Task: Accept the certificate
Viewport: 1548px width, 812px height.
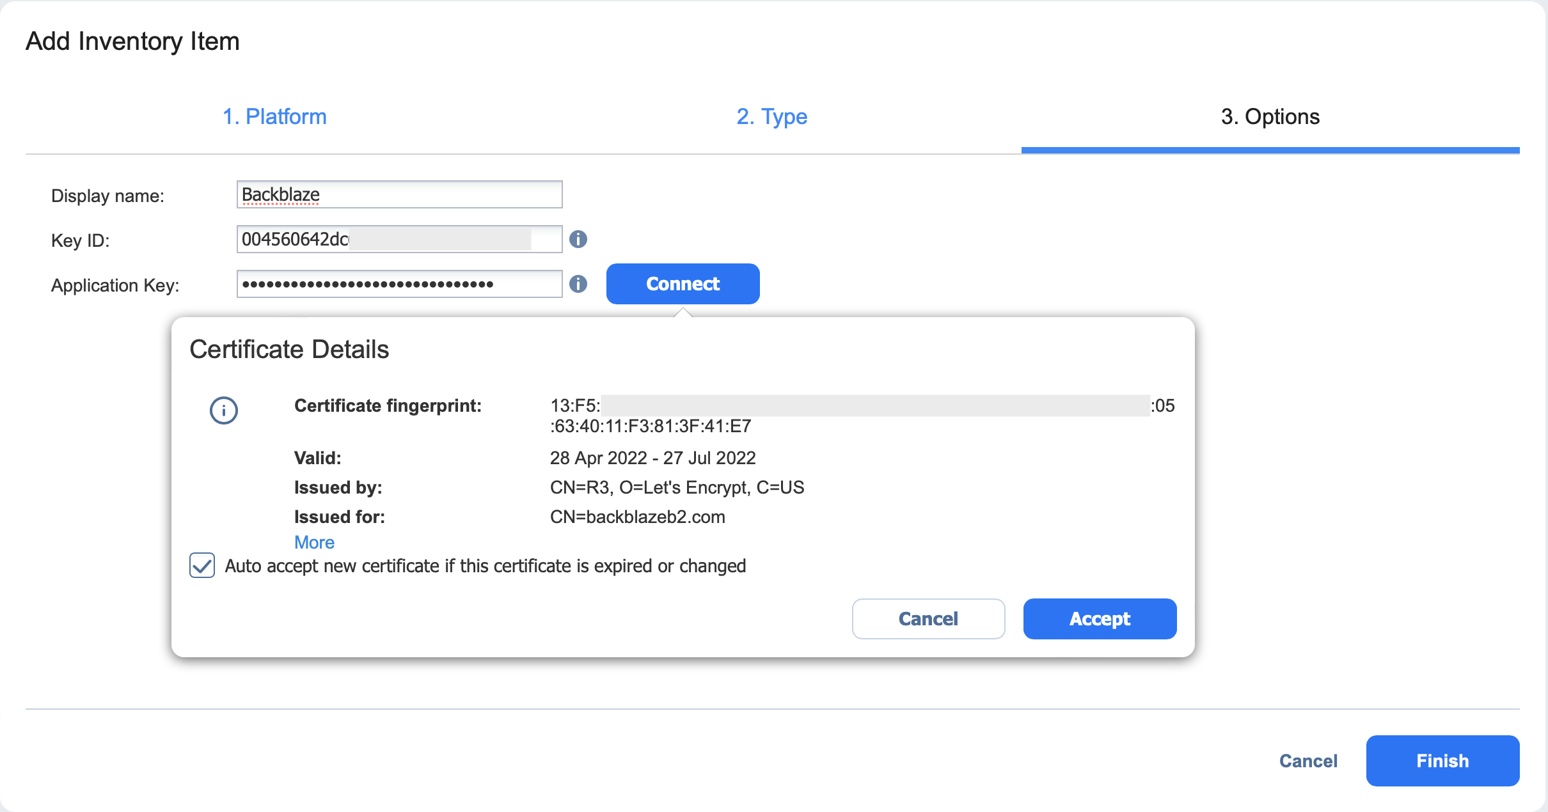Action: click(1100, 619)
